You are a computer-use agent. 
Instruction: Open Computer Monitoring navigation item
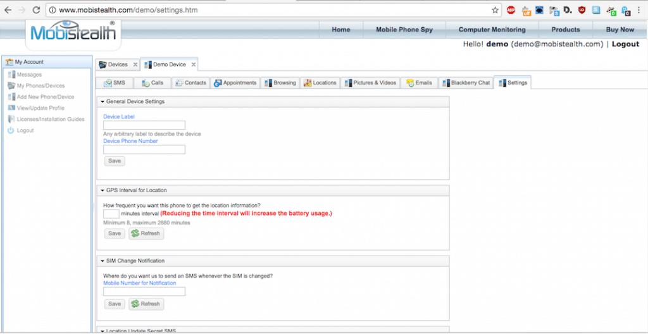pos(492,30)
